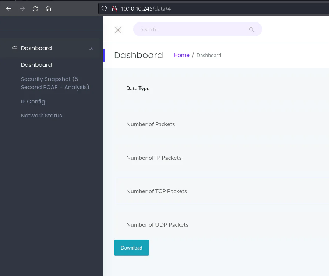Click the browser forward arrow

pos(22,9)
